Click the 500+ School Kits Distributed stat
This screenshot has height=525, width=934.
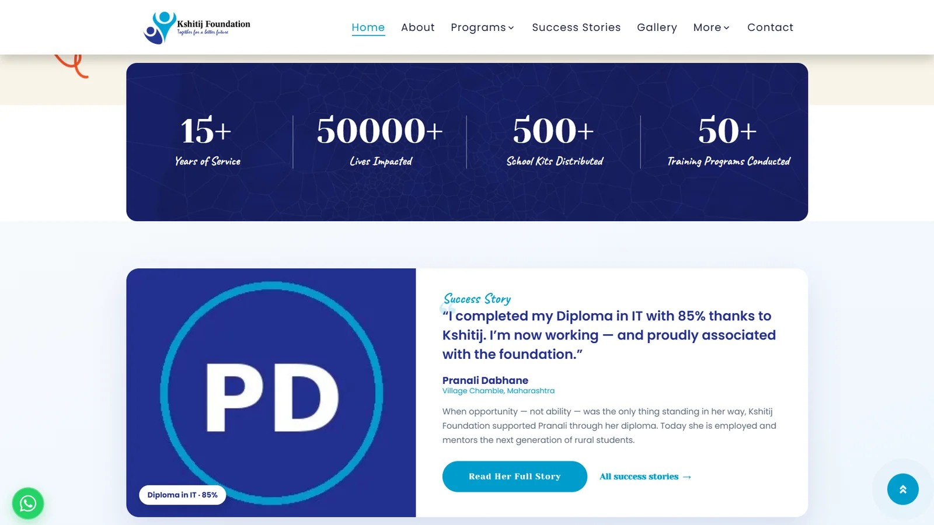[554, 141]
